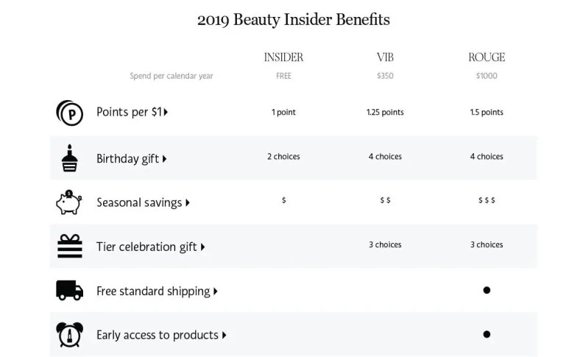Image resolution: width=569 pixels, height=357 pixels.
Task: Expand the Birthday gift arrow
Action: (164, 159)
